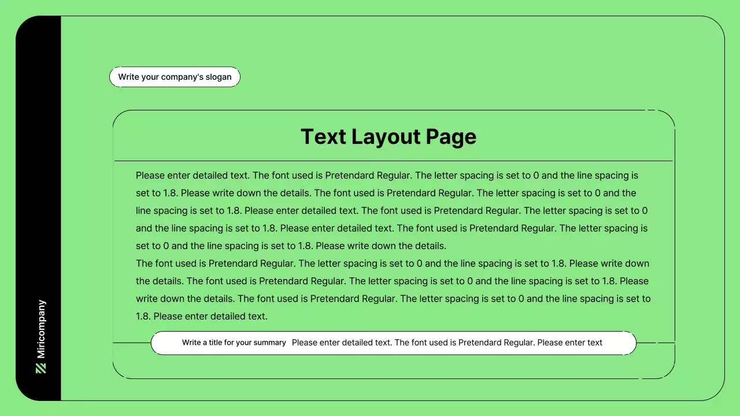Click the green Miricompany logo icon
Viewport: 740px width, 416px height.
click(x=40, y=368)
